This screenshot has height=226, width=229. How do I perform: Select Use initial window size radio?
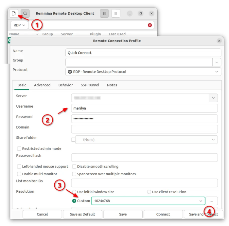(x=74, y=192)
